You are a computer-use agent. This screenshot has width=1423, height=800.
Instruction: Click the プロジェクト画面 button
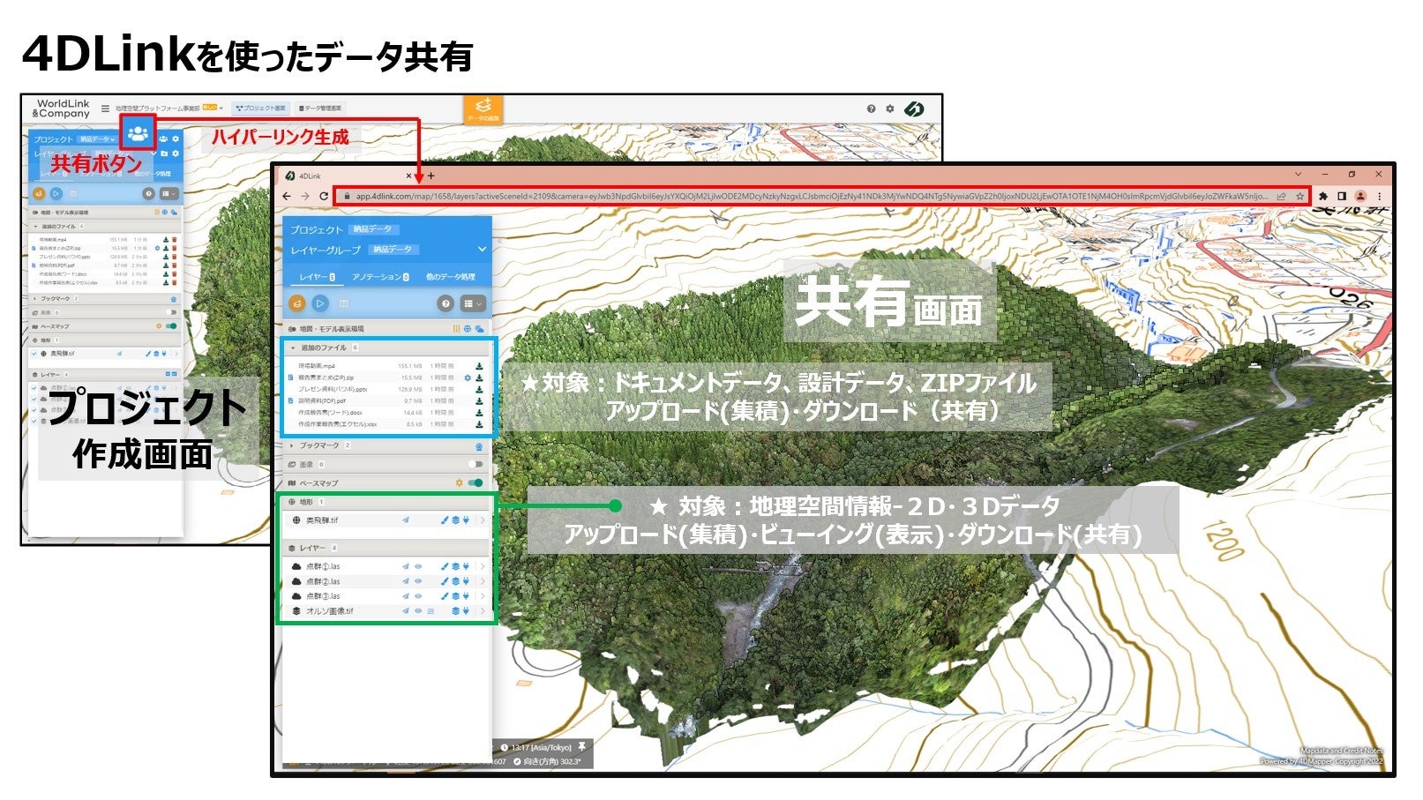261,108
